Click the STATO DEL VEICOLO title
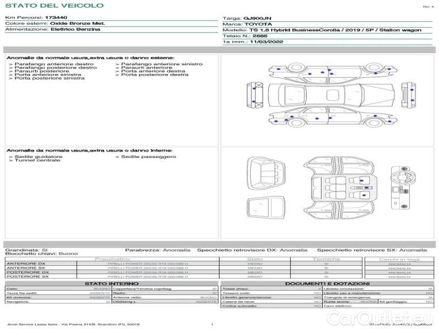The height and width of the screenshot is (329, 439). coord(54,5)
